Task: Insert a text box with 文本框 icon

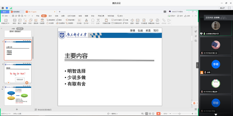Action: click(79, 20)
